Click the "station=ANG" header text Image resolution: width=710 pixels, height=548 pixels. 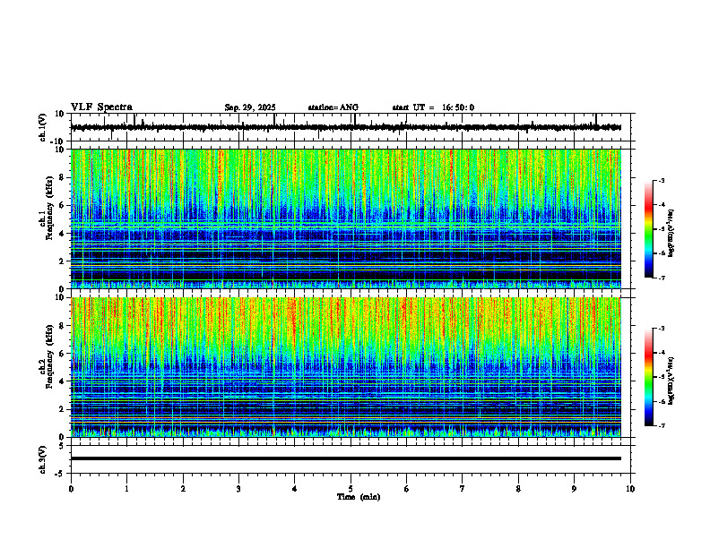(333, 107)
